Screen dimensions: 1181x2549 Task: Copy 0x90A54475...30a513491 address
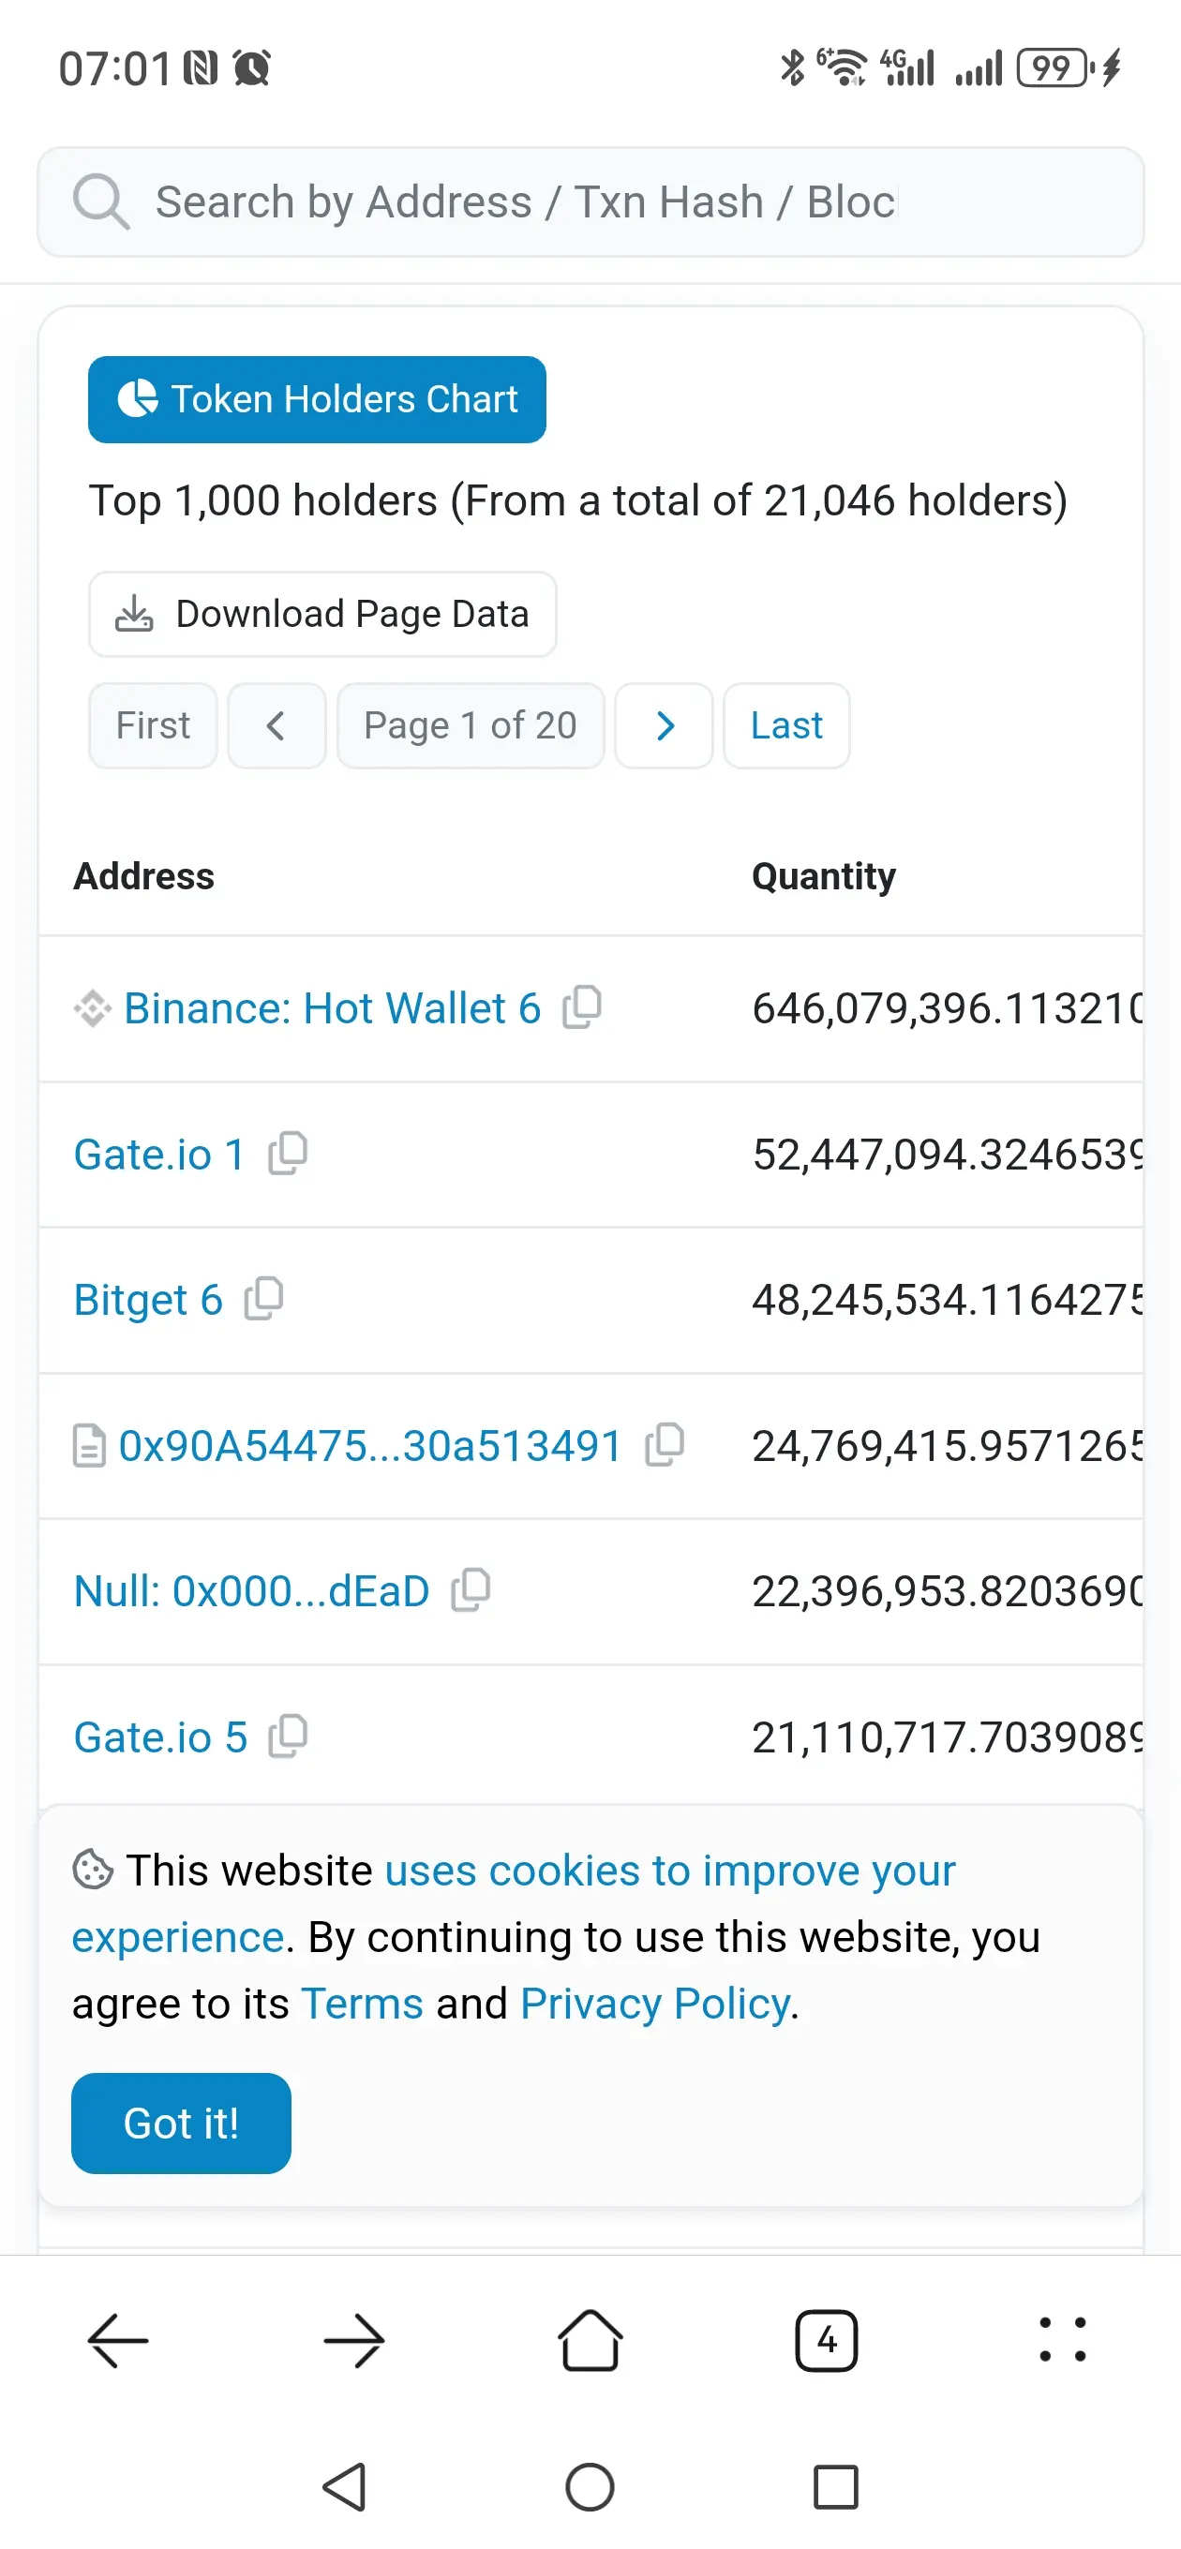click(x=665, y=1445)
